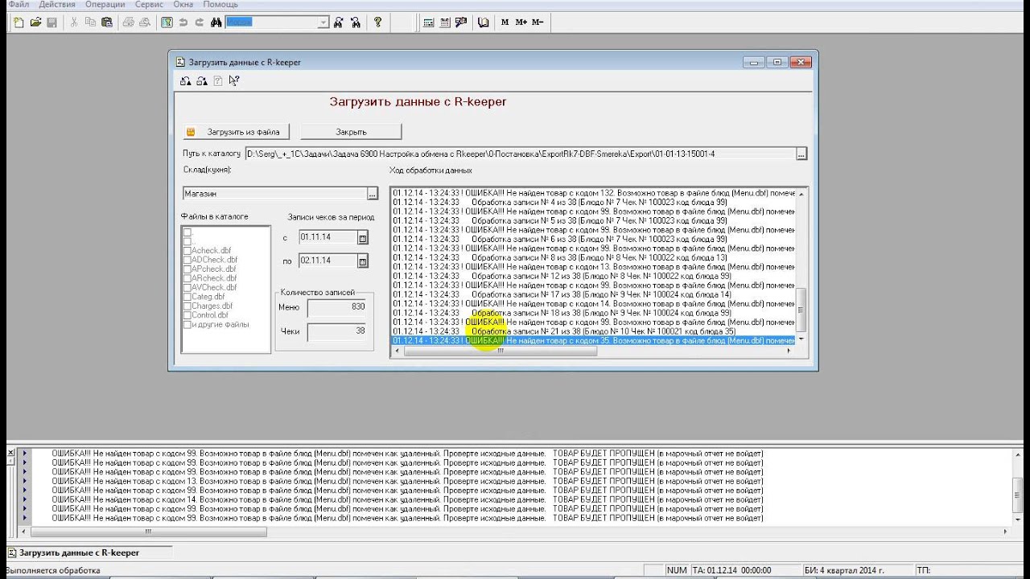
Task: Expand the search text combo box in toolbar
Action: 323,23
